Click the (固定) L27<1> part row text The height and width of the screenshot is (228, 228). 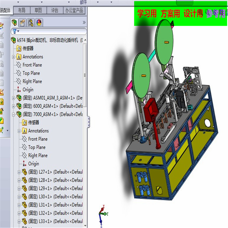point(55,172)
